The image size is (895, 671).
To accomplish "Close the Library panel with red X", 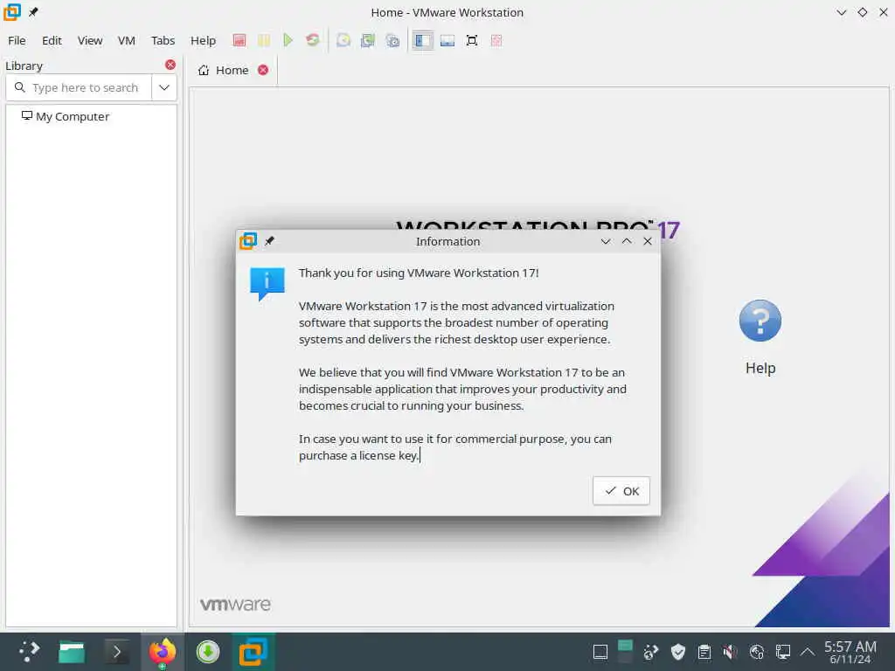I will pos(170,65).
